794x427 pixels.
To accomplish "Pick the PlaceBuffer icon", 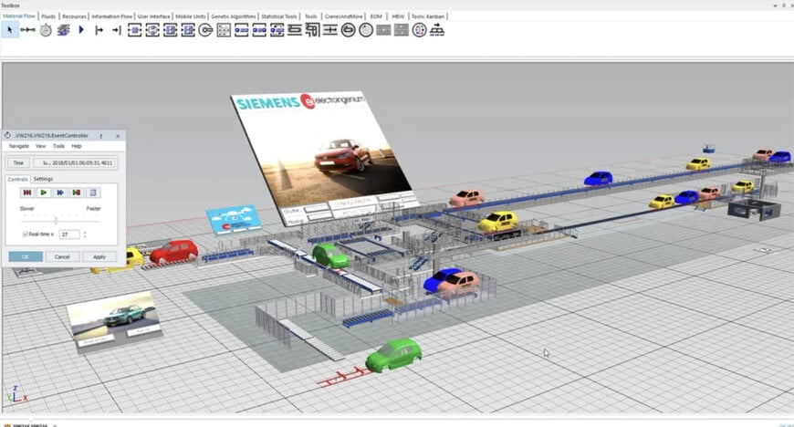I will pyautogui.click(x=241, y=30).
